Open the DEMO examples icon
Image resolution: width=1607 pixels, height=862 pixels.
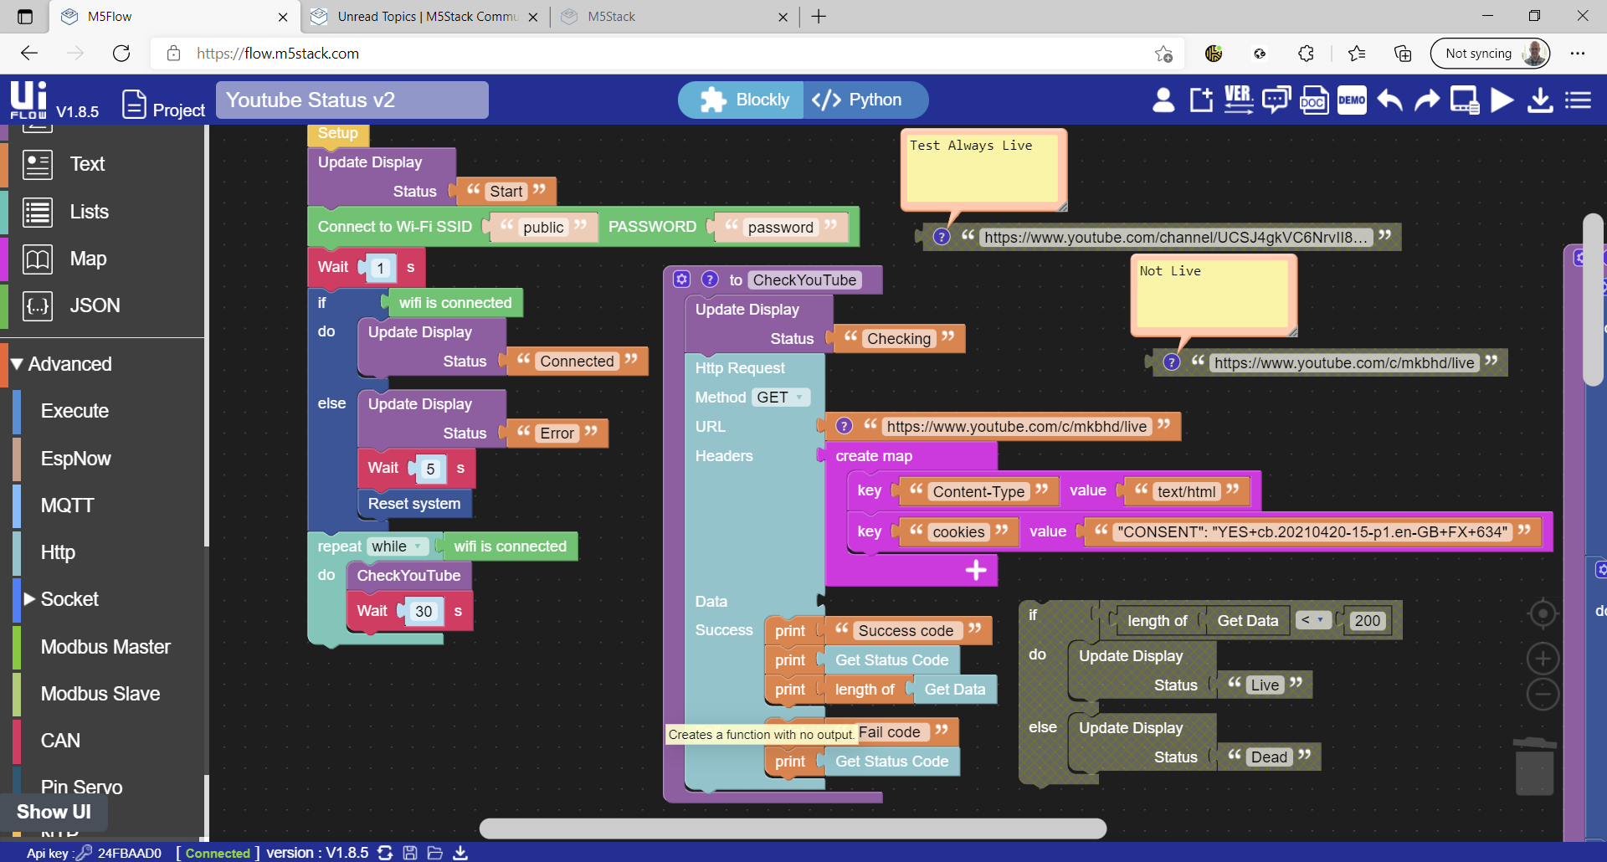pyautogui.click(x=1352, y=100)
